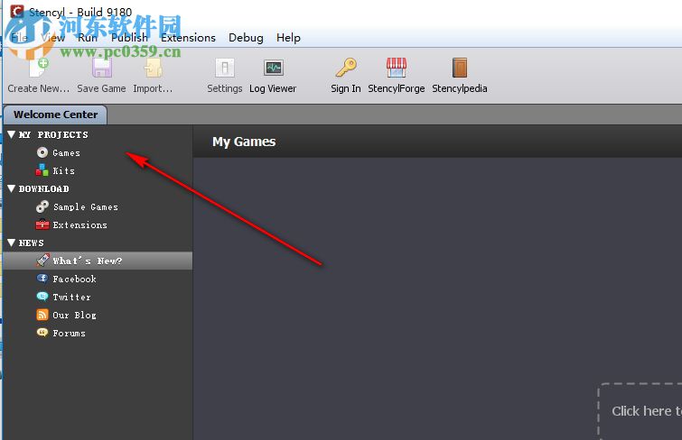Open the Run menu
This screenshot has width=682, height=440.
tap(88, 38)
